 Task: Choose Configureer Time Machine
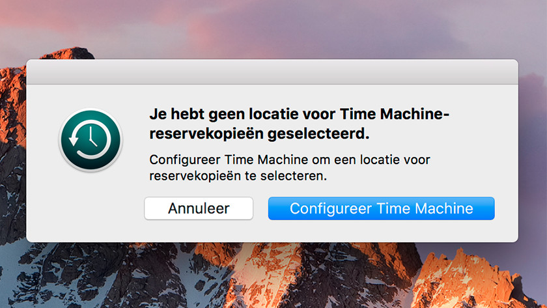[x=381, y=209]
